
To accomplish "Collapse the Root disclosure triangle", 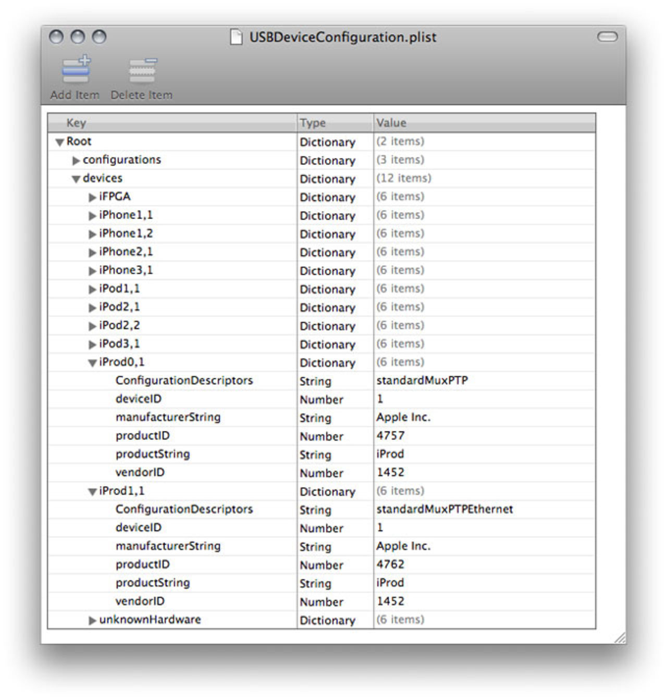I will [x=60, y=142].
